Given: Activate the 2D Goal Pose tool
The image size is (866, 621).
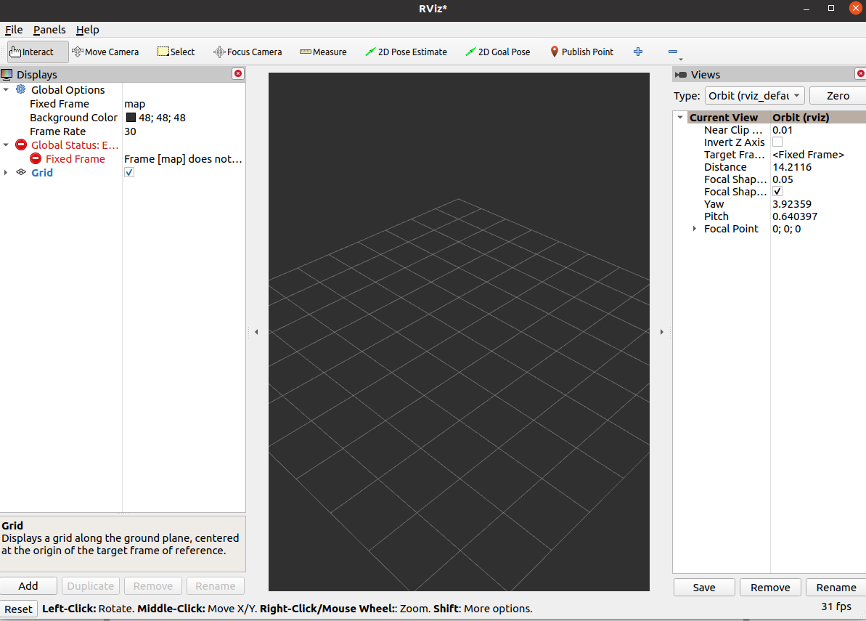Looking at the screenshot, I should point(498,52).
